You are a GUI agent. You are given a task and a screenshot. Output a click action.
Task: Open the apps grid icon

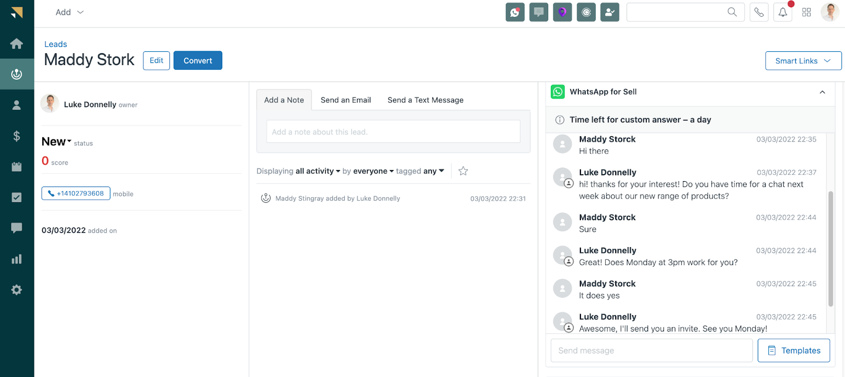tap(806, 12)
